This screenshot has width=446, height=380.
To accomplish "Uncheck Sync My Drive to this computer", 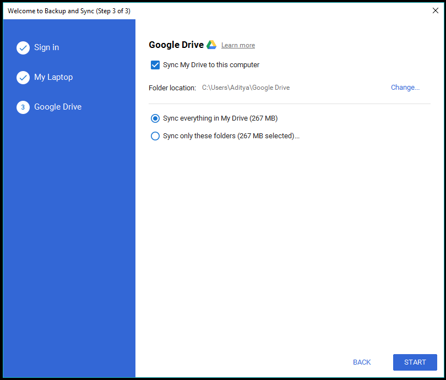I will [x=155, y=65].
